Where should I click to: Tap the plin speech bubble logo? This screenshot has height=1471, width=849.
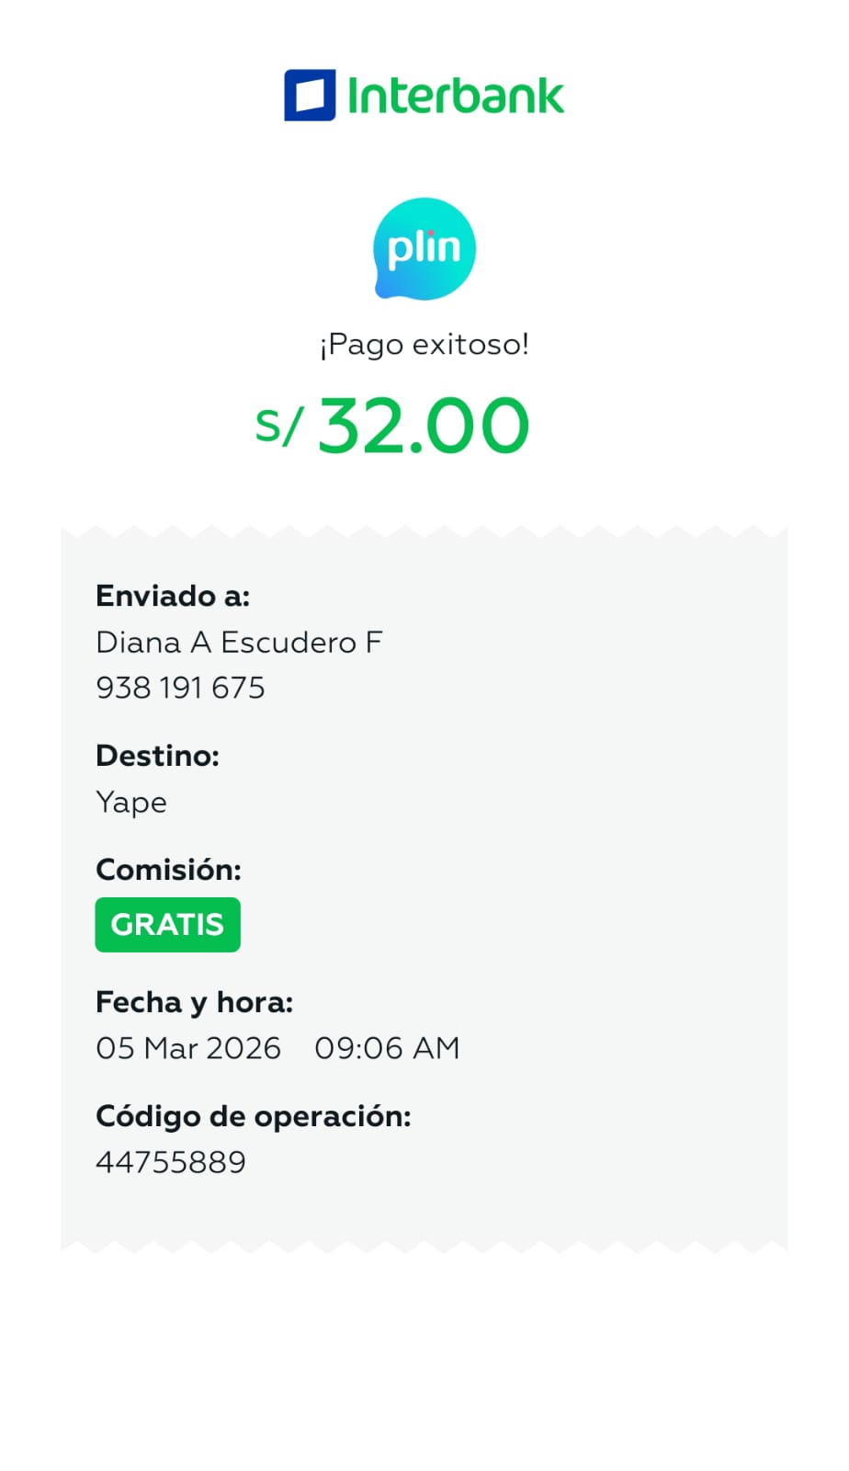point(424,248)
